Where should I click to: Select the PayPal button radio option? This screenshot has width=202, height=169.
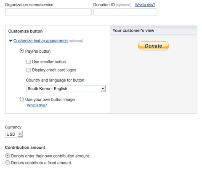click(x=21, y=51)
